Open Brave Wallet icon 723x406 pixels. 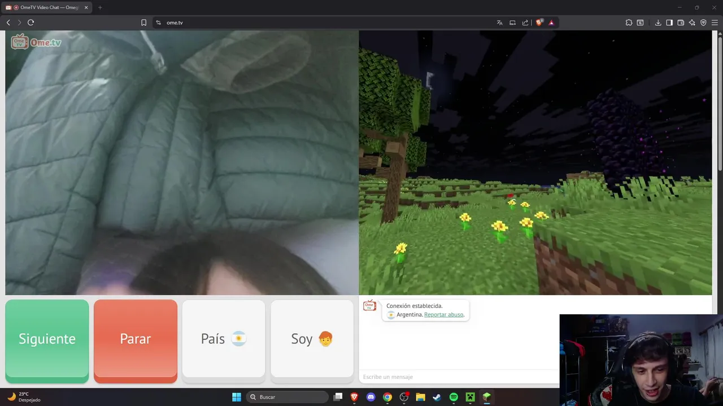(681, 23)
